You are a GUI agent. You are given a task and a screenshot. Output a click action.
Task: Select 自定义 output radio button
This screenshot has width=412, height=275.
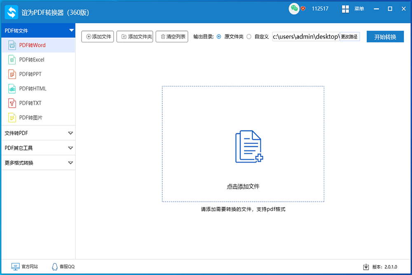(x=249, y=37)
